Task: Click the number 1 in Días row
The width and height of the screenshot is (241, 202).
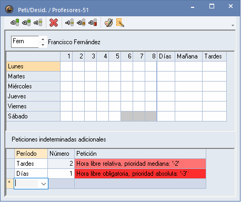Action: point(61,174)
